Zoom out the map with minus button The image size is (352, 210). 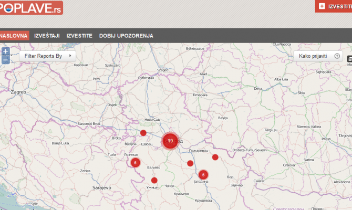[5, 60]
